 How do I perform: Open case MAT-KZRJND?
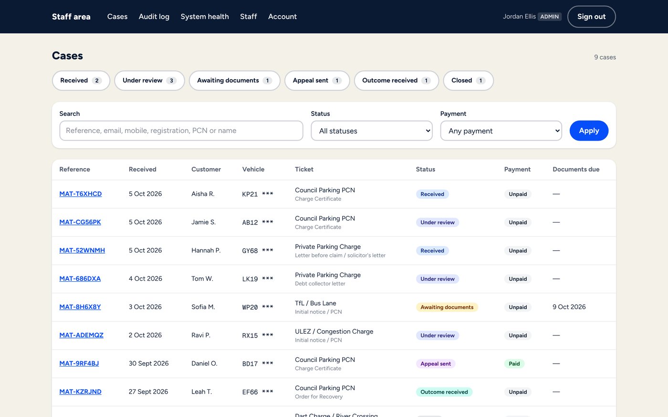click(x=81, y=392)
